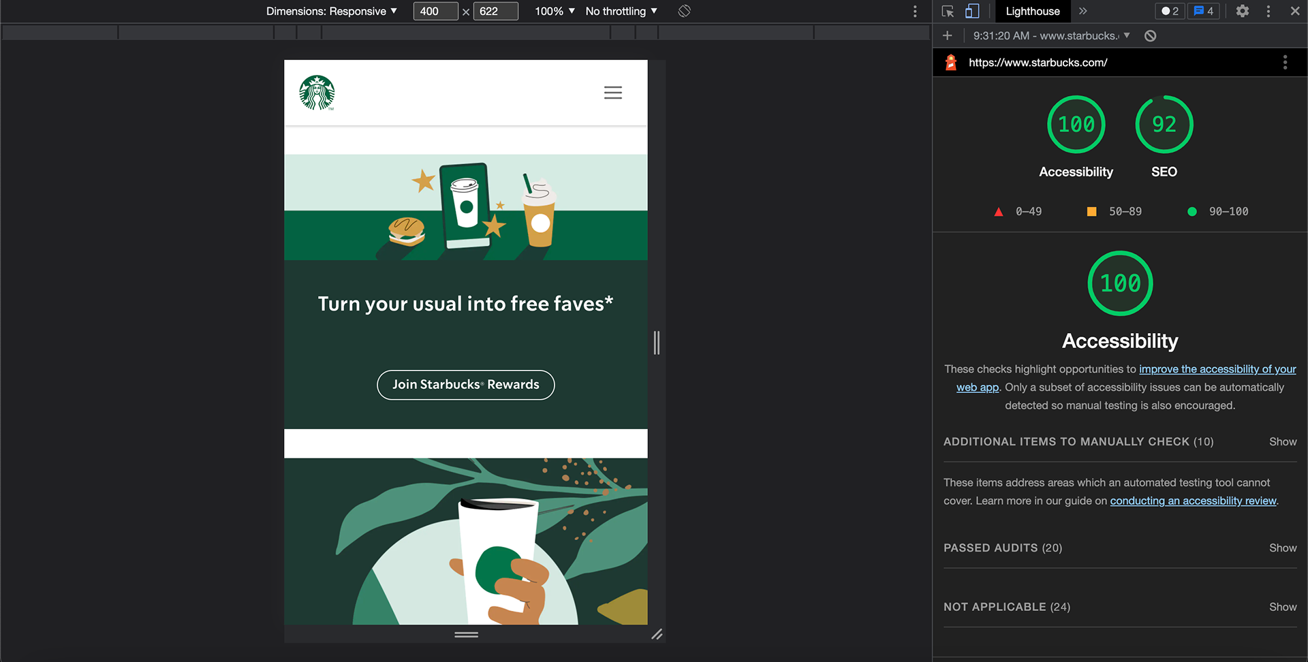Image resolution: width=1308 pixels, height=662 pixels.
Task: Click the corner viewport resize grip
Action: tap(657, 635)
